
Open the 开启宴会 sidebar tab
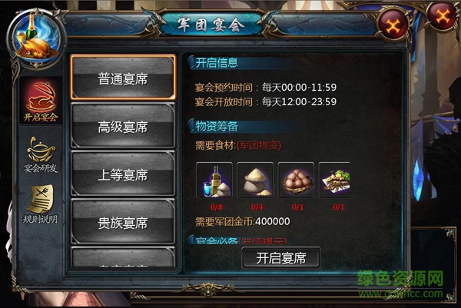41,101
